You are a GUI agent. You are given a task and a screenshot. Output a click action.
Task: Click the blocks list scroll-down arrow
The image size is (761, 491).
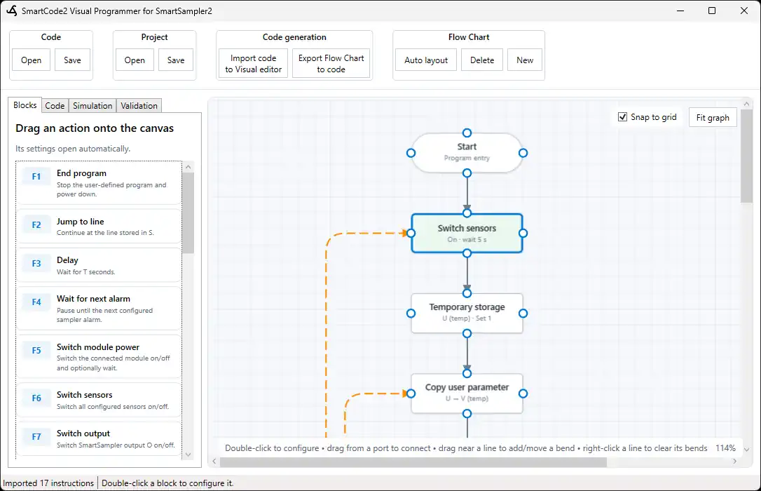click(x=188, y=455)
